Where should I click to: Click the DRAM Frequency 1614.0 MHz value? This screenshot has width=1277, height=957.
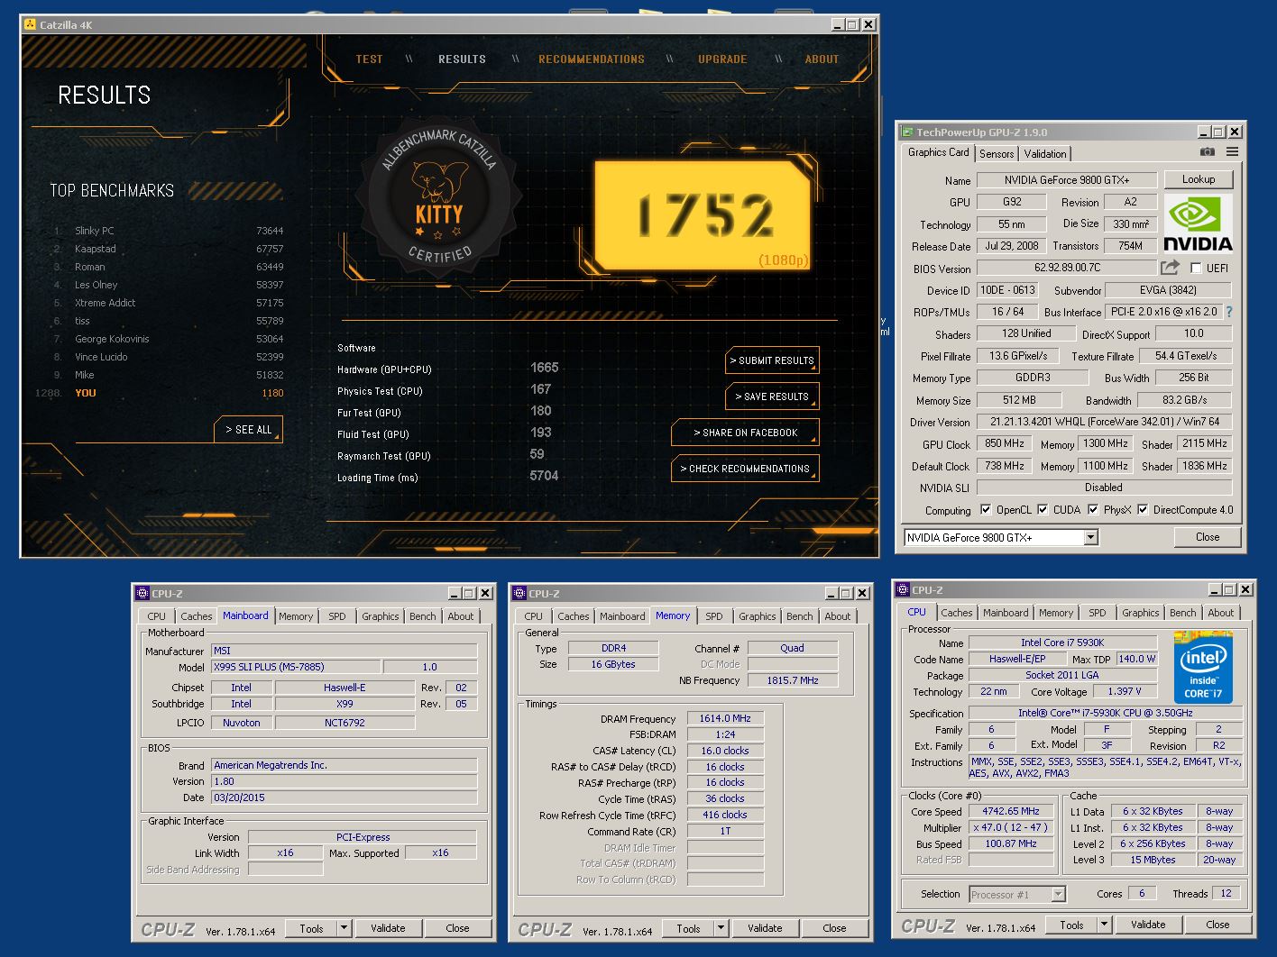pyautogui.click(x=725, y=718)
